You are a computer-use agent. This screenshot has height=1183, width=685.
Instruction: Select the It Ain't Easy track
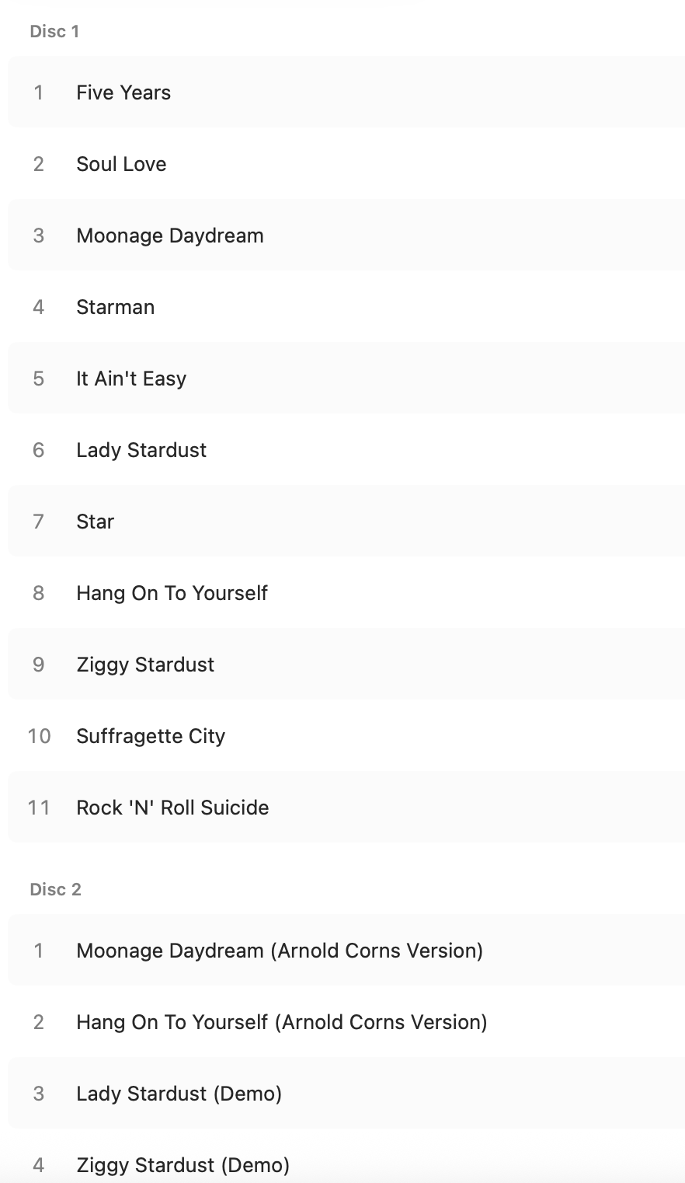131,379
